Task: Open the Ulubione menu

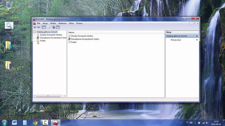Action: (62, 23)
